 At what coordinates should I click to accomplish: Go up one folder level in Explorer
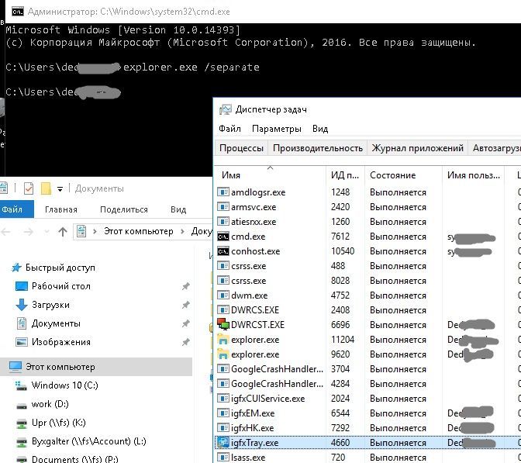pos(63,232)
